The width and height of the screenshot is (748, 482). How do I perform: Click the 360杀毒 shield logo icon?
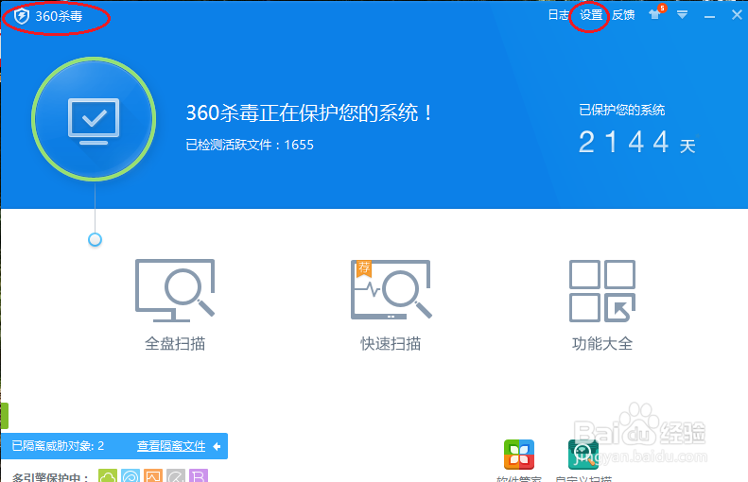point(22,16)
